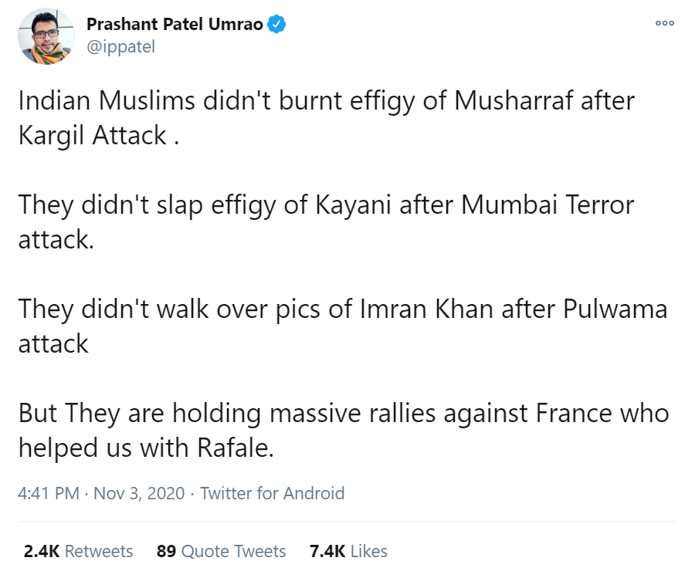Open Prashant Patel Umrao's profile picture
This screenshot has height=578, width=685.
(46, 36)
